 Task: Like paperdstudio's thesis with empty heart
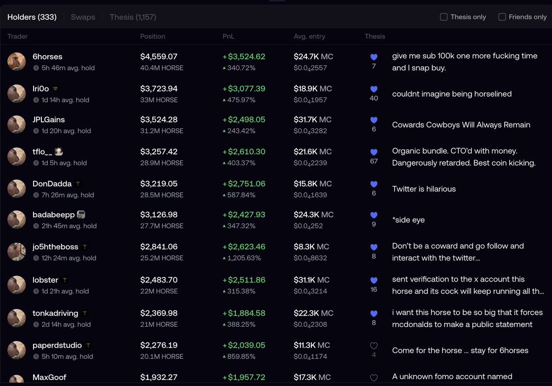tap(374, 346)
